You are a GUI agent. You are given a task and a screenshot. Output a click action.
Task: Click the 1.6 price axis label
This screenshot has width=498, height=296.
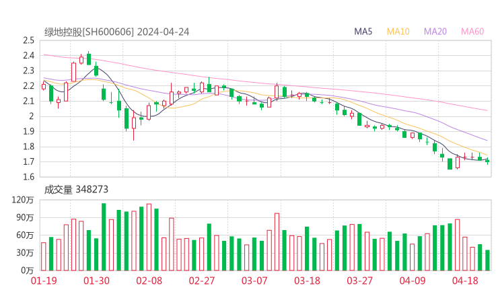click(28, 177)
